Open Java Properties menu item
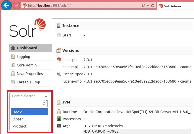 [31, 74]
